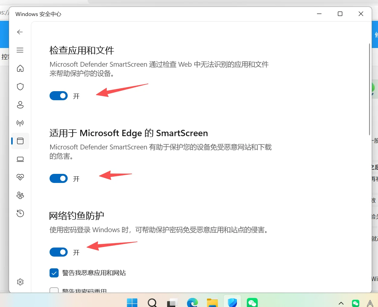Open Settings gear in the sidebar
Screen dimensions: 378x307
pos(20,282)
